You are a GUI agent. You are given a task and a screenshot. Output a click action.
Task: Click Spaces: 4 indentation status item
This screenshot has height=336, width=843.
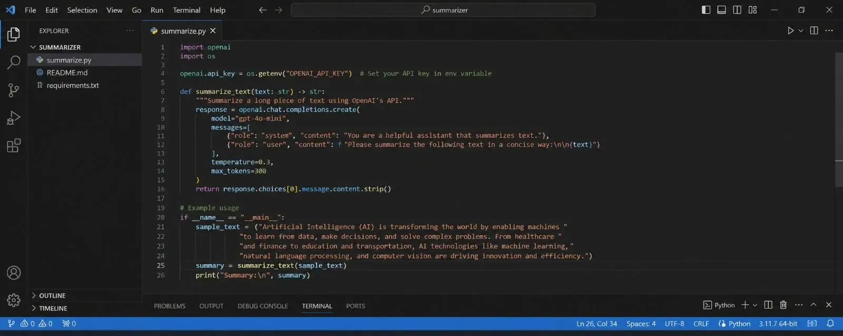click(641, 323)
